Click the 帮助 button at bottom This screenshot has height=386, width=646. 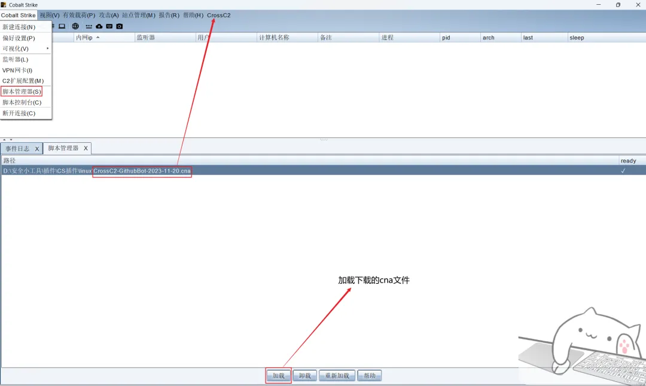coord(370,376)
